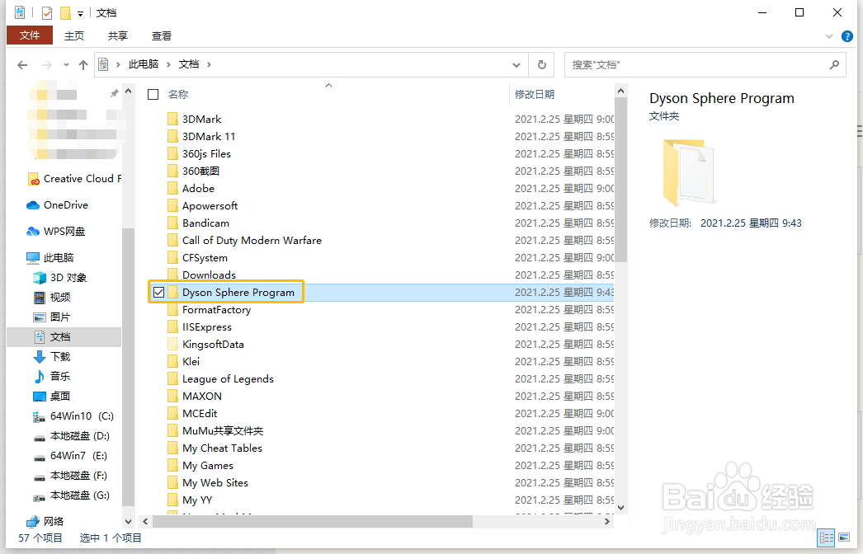Viewport: 863px width, 554px height.
Task: Click the search magnifier icon
Action: tap(834, 65)
